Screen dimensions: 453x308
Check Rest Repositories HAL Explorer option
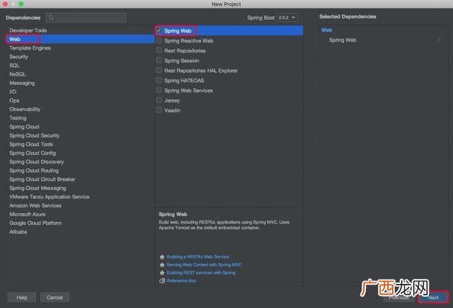(x=159, y=70)
